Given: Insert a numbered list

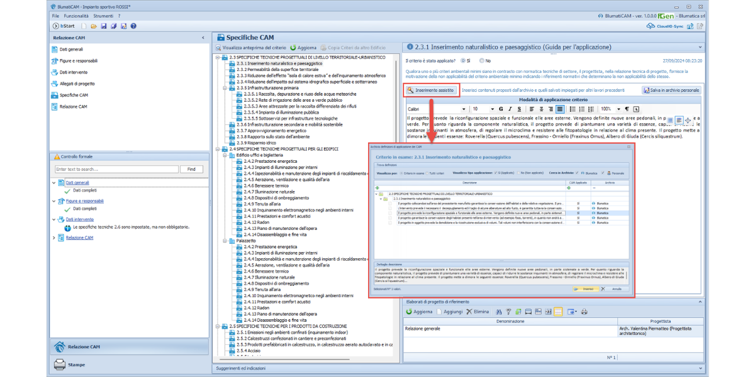Looking at the screenshot, I should click(x=582, y=109).
